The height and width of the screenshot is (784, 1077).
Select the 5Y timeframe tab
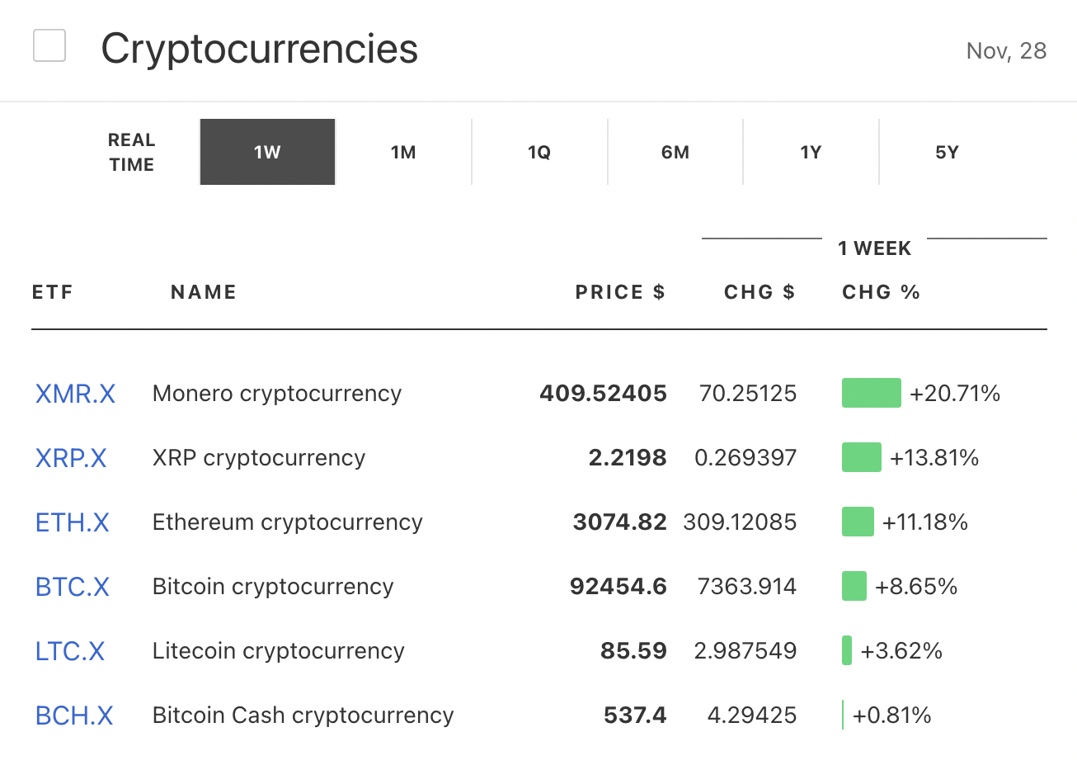947,153
